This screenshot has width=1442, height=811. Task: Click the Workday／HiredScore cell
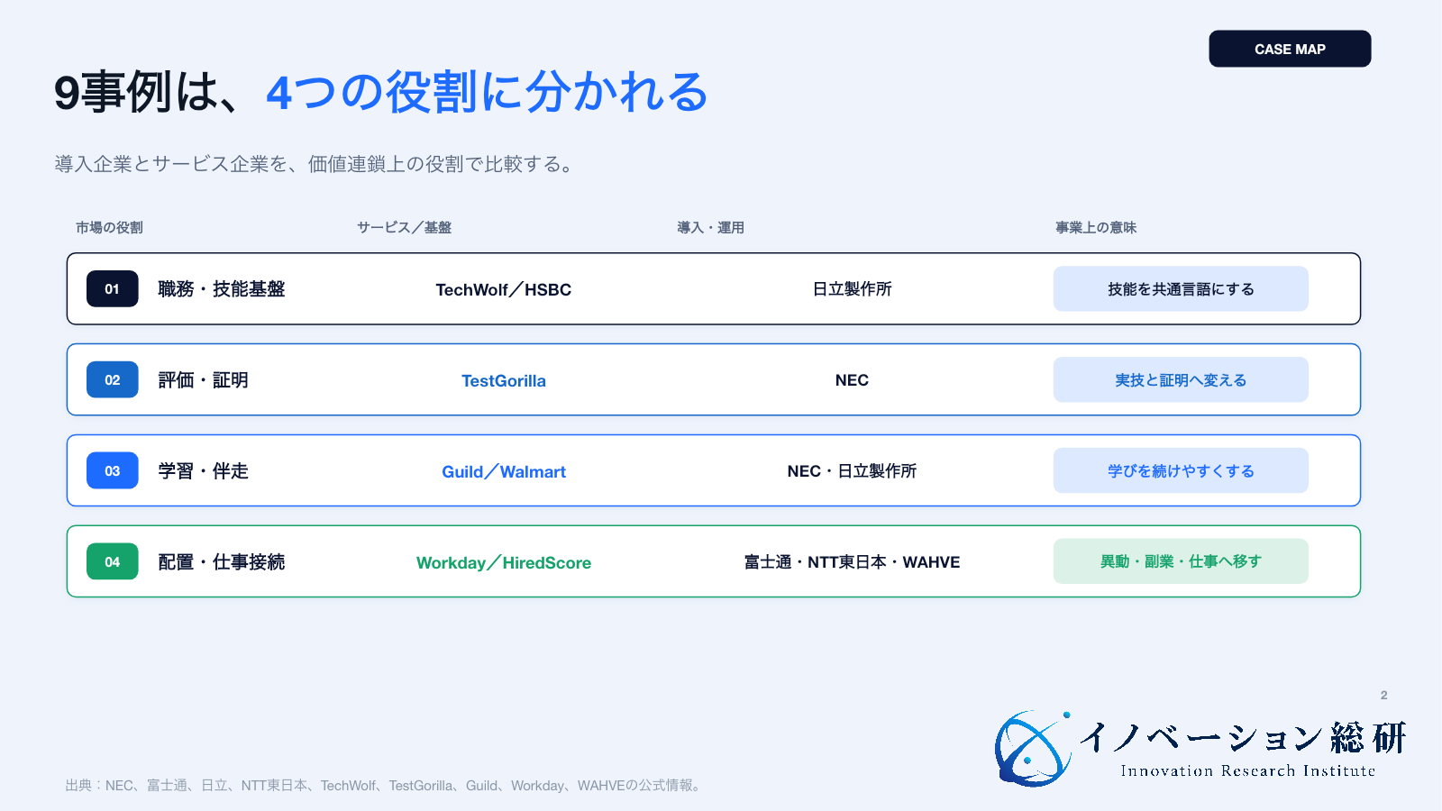tap(504, 562)
